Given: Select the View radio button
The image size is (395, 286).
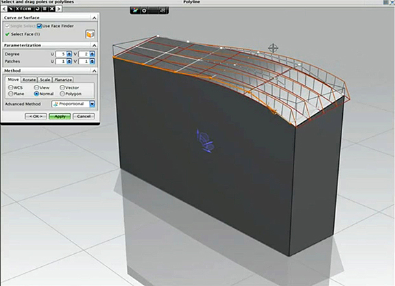Looking at the screenshot, I should [36, 88].
